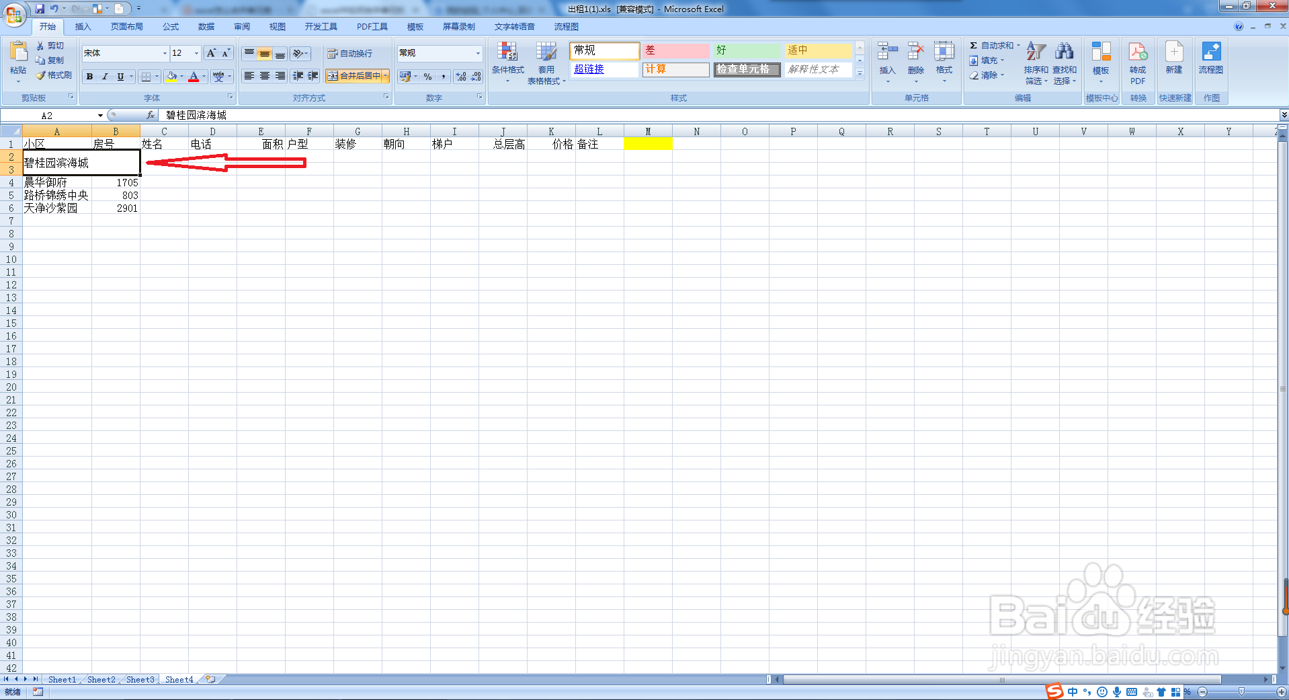Expand the cell styles gallery
The height and width of the screenshot is (700, 1289).
pyautogui.click(x=860, y=73)
